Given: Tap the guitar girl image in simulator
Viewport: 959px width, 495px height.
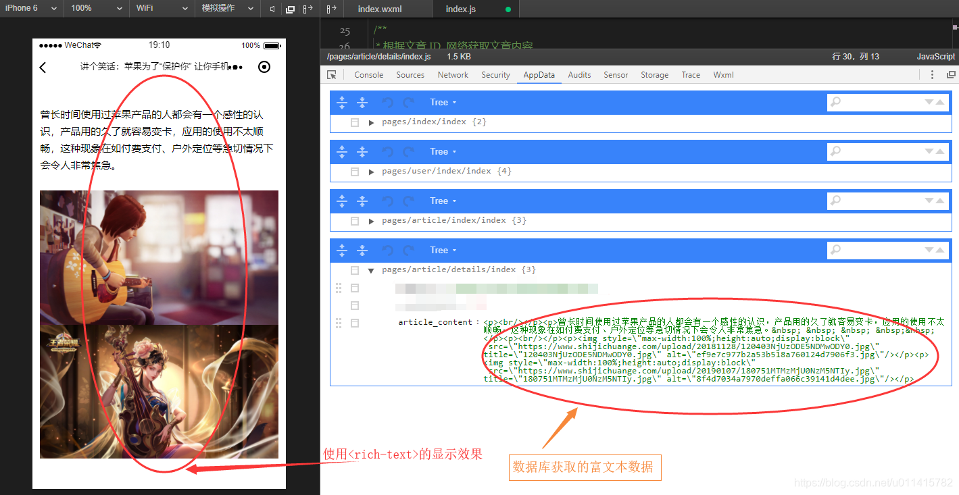Looking at the screenshot, I should click(x=159, y=257).
